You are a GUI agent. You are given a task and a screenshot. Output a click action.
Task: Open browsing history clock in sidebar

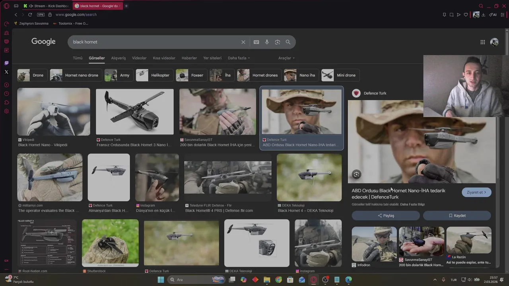tap(6, 94)
